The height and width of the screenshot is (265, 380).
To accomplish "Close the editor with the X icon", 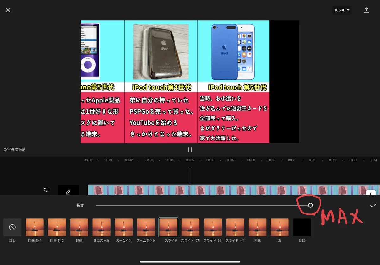I will click(8, 10).
